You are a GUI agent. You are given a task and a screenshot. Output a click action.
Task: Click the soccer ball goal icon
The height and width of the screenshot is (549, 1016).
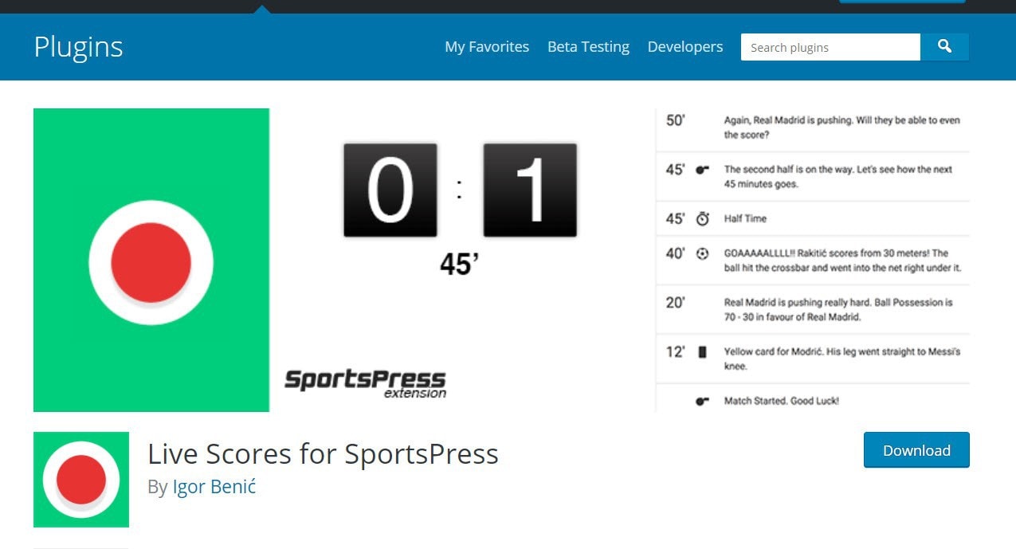[702, 253]
